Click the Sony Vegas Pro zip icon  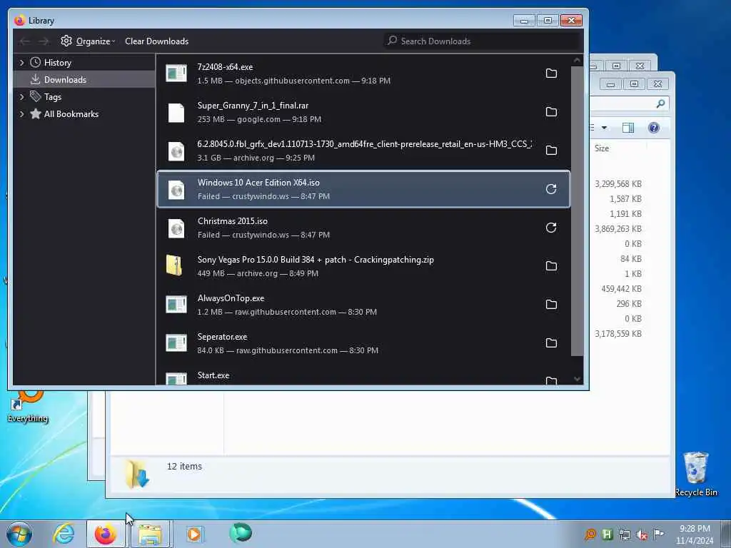point(174,265)
